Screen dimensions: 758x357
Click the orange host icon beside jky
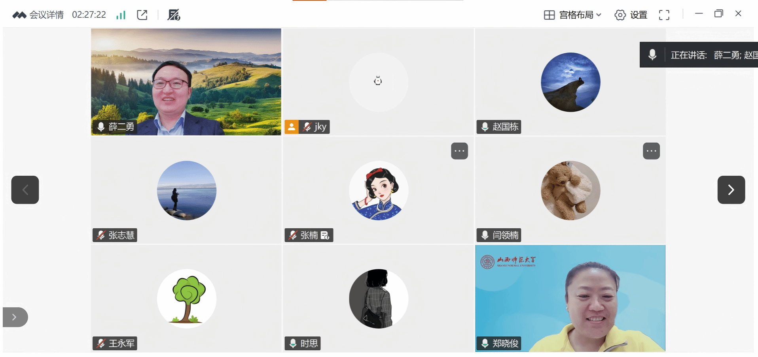(x=292, y=127)
